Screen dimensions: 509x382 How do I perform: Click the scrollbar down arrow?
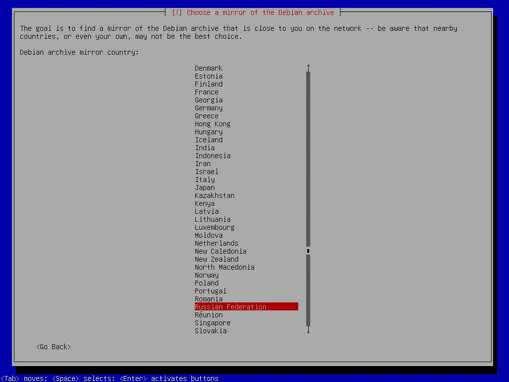pos(308,330)
